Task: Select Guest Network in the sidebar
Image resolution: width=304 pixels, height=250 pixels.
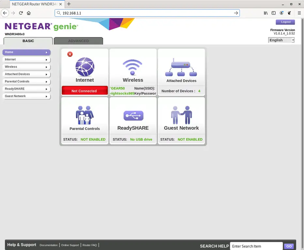Action: point(26,96)
